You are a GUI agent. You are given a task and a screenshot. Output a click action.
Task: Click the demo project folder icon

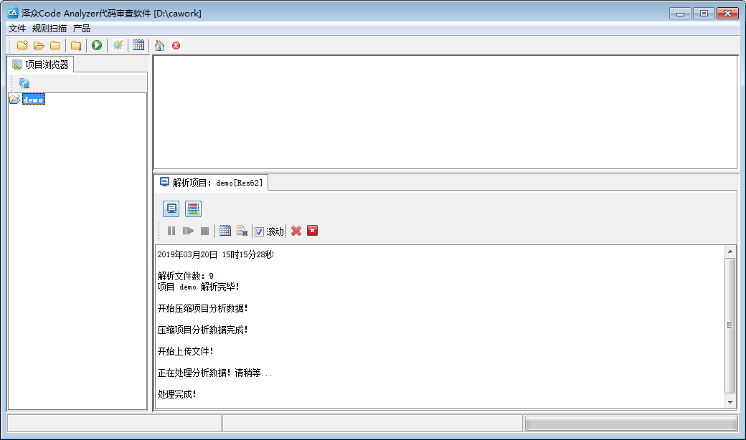(x=15, y=99)
